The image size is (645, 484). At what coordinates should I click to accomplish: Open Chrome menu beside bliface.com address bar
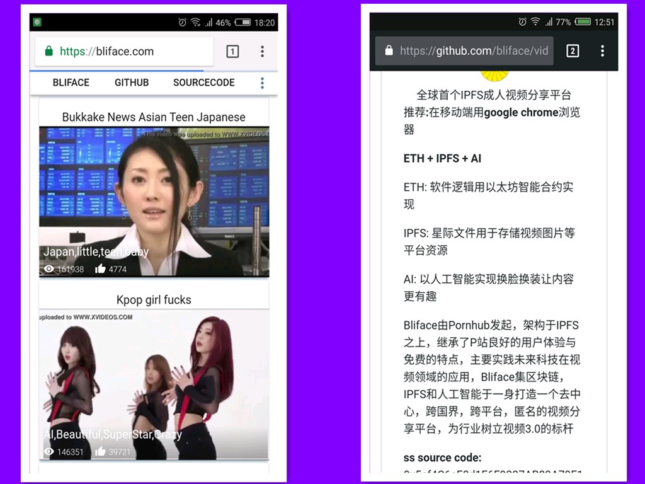tap(262, 52)
